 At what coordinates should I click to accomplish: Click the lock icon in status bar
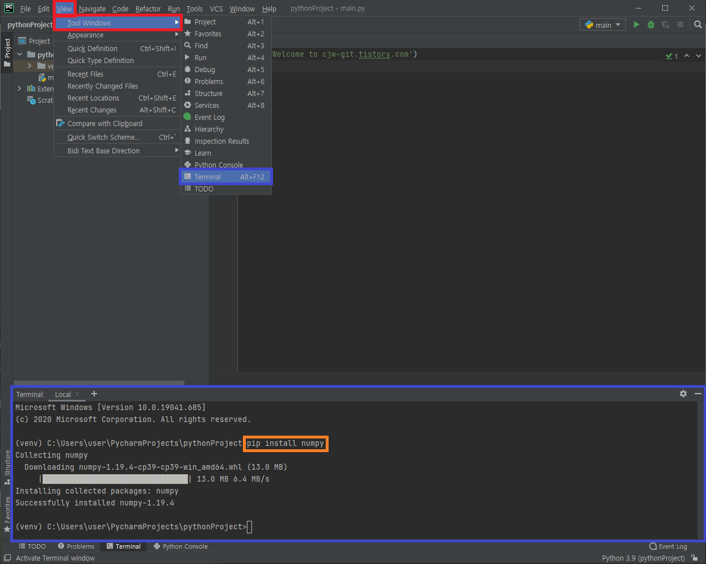pos(695,558)
